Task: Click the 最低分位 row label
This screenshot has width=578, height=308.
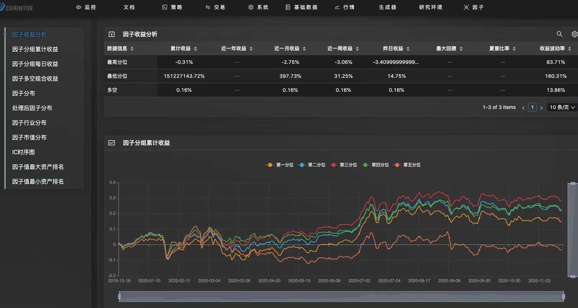Action: 117,76
